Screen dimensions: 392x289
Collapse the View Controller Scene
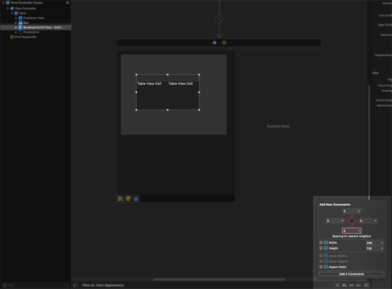pyautogui.click(x=3, y=3)
